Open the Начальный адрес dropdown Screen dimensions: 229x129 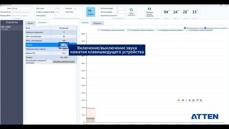tap(121, 9)
